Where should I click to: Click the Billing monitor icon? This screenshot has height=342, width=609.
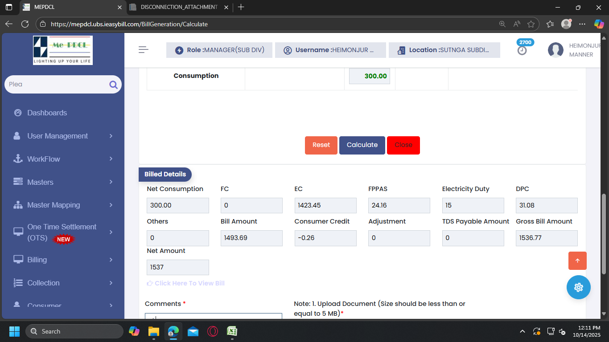pyautogui.click(x=18, y=259)
